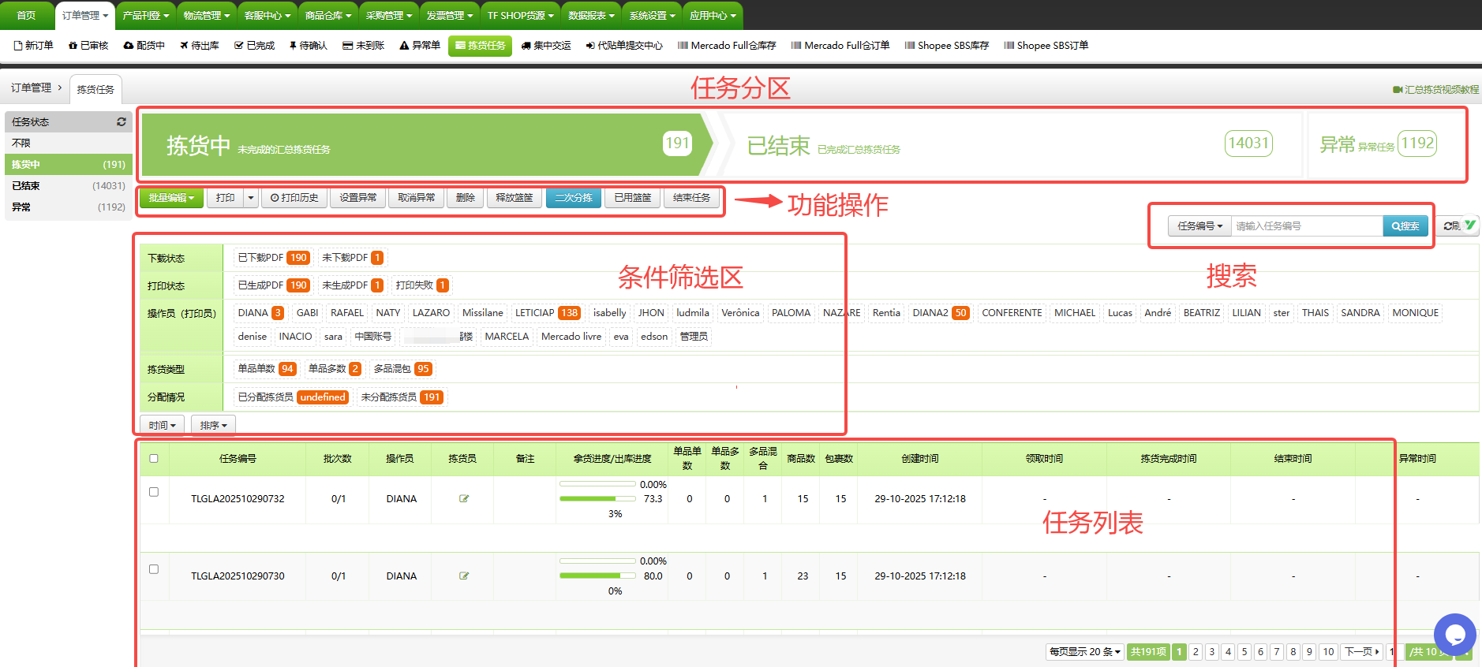Screen dimensions: 1482x667
Task: Focus the 请输入任务编号 search field
Action: [1307, 226]
